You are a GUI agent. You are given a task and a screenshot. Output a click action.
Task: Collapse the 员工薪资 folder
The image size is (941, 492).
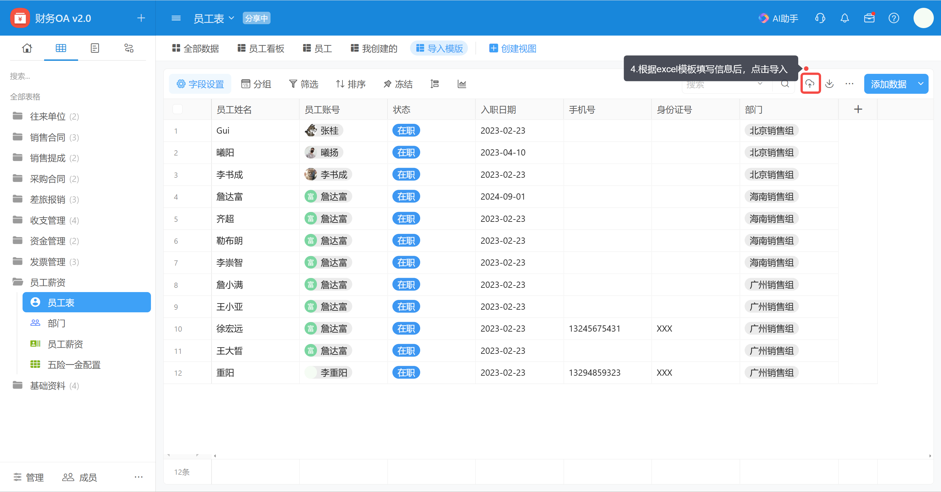[38, 282]
